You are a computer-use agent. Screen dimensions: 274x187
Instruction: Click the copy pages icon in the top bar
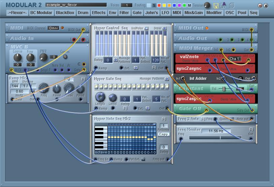(x=232, y=6)
